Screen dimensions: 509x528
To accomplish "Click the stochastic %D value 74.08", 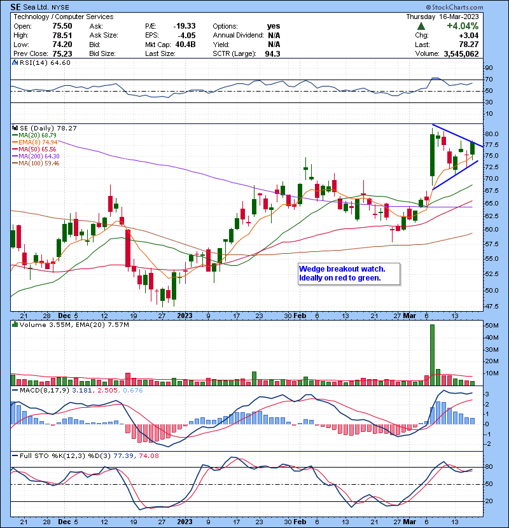I will pyautogui.click(x=148, y=456).
